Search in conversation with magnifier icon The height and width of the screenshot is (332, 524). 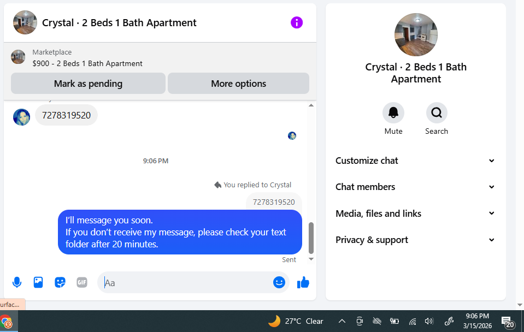pos(437,113)
